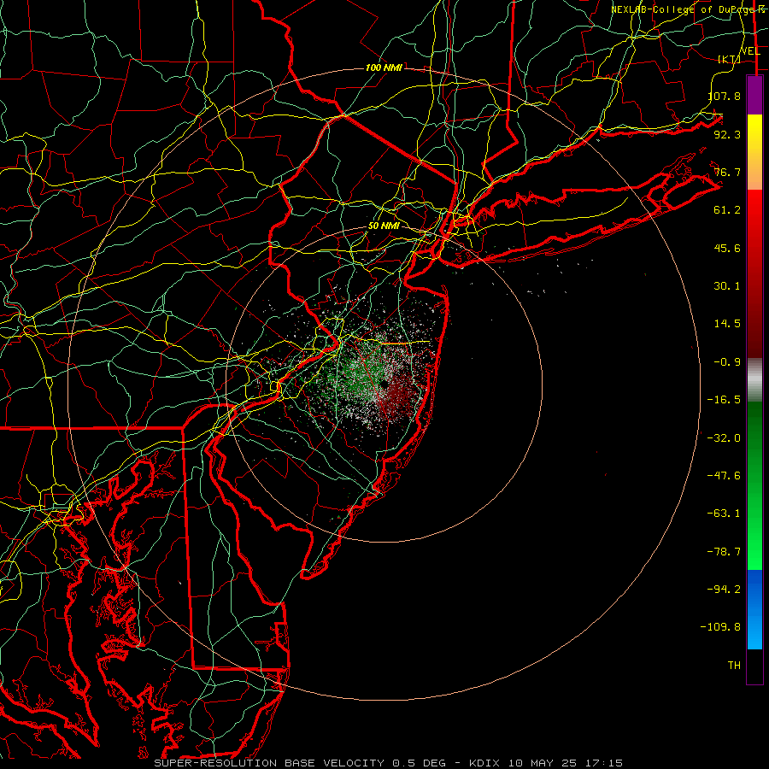Image resolution: width=769 pixels, height=769 pixels.
Task: Click the -32.0 velocity scale value
Action: tap(724, 438)
